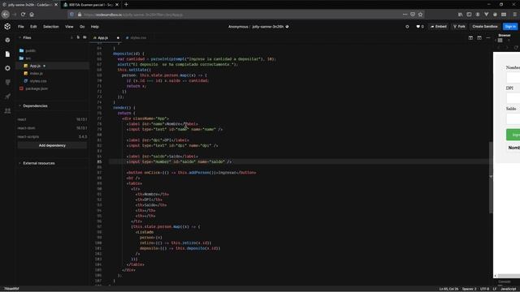Click the upload/download icon in Files header
The image size is (520, 292).
71,38
